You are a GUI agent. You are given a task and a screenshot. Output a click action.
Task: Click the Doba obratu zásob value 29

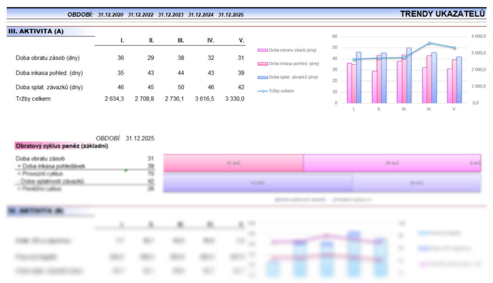tap(151, 58)
